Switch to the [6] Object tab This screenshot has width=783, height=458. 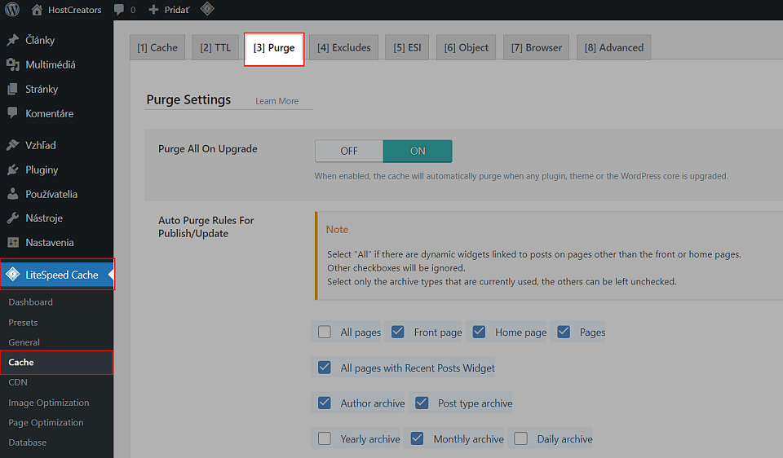[x=466, y=47]
